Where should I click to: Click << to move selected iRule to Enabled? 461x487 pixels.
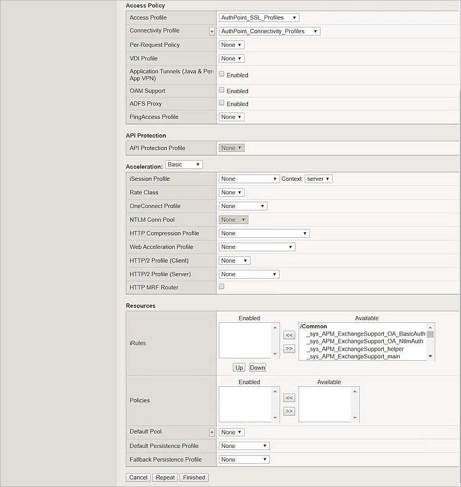click(x=289, y=335)
